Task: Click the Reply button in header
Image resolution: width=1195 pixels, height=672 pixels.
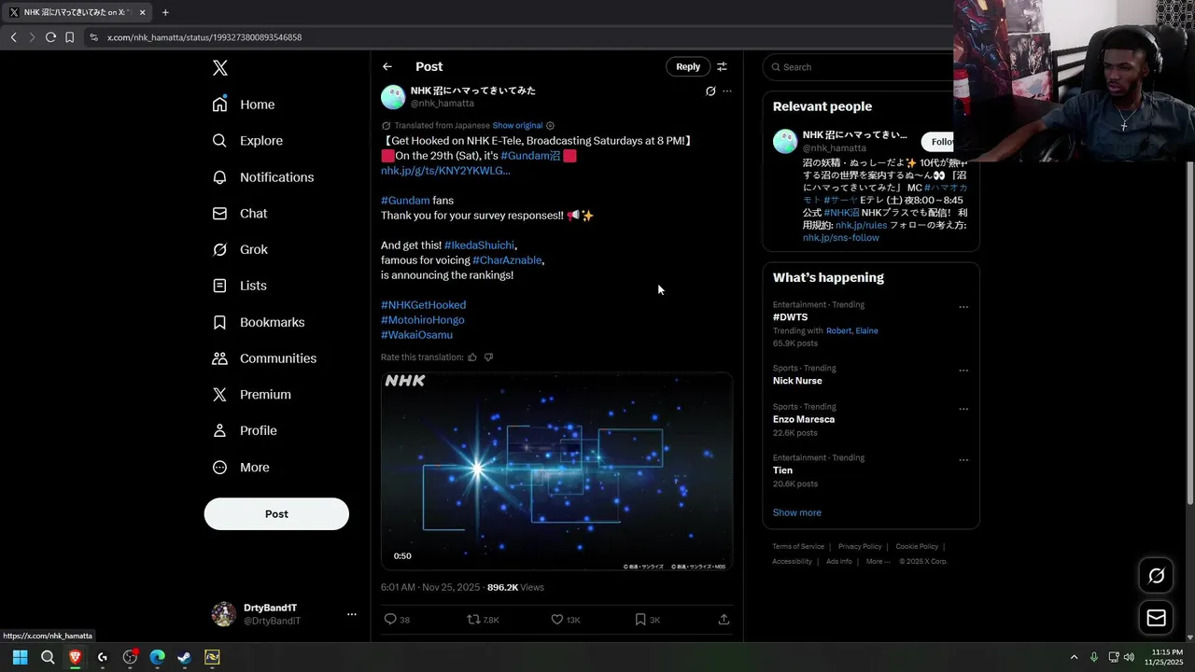Action: [x=688, y=66]
